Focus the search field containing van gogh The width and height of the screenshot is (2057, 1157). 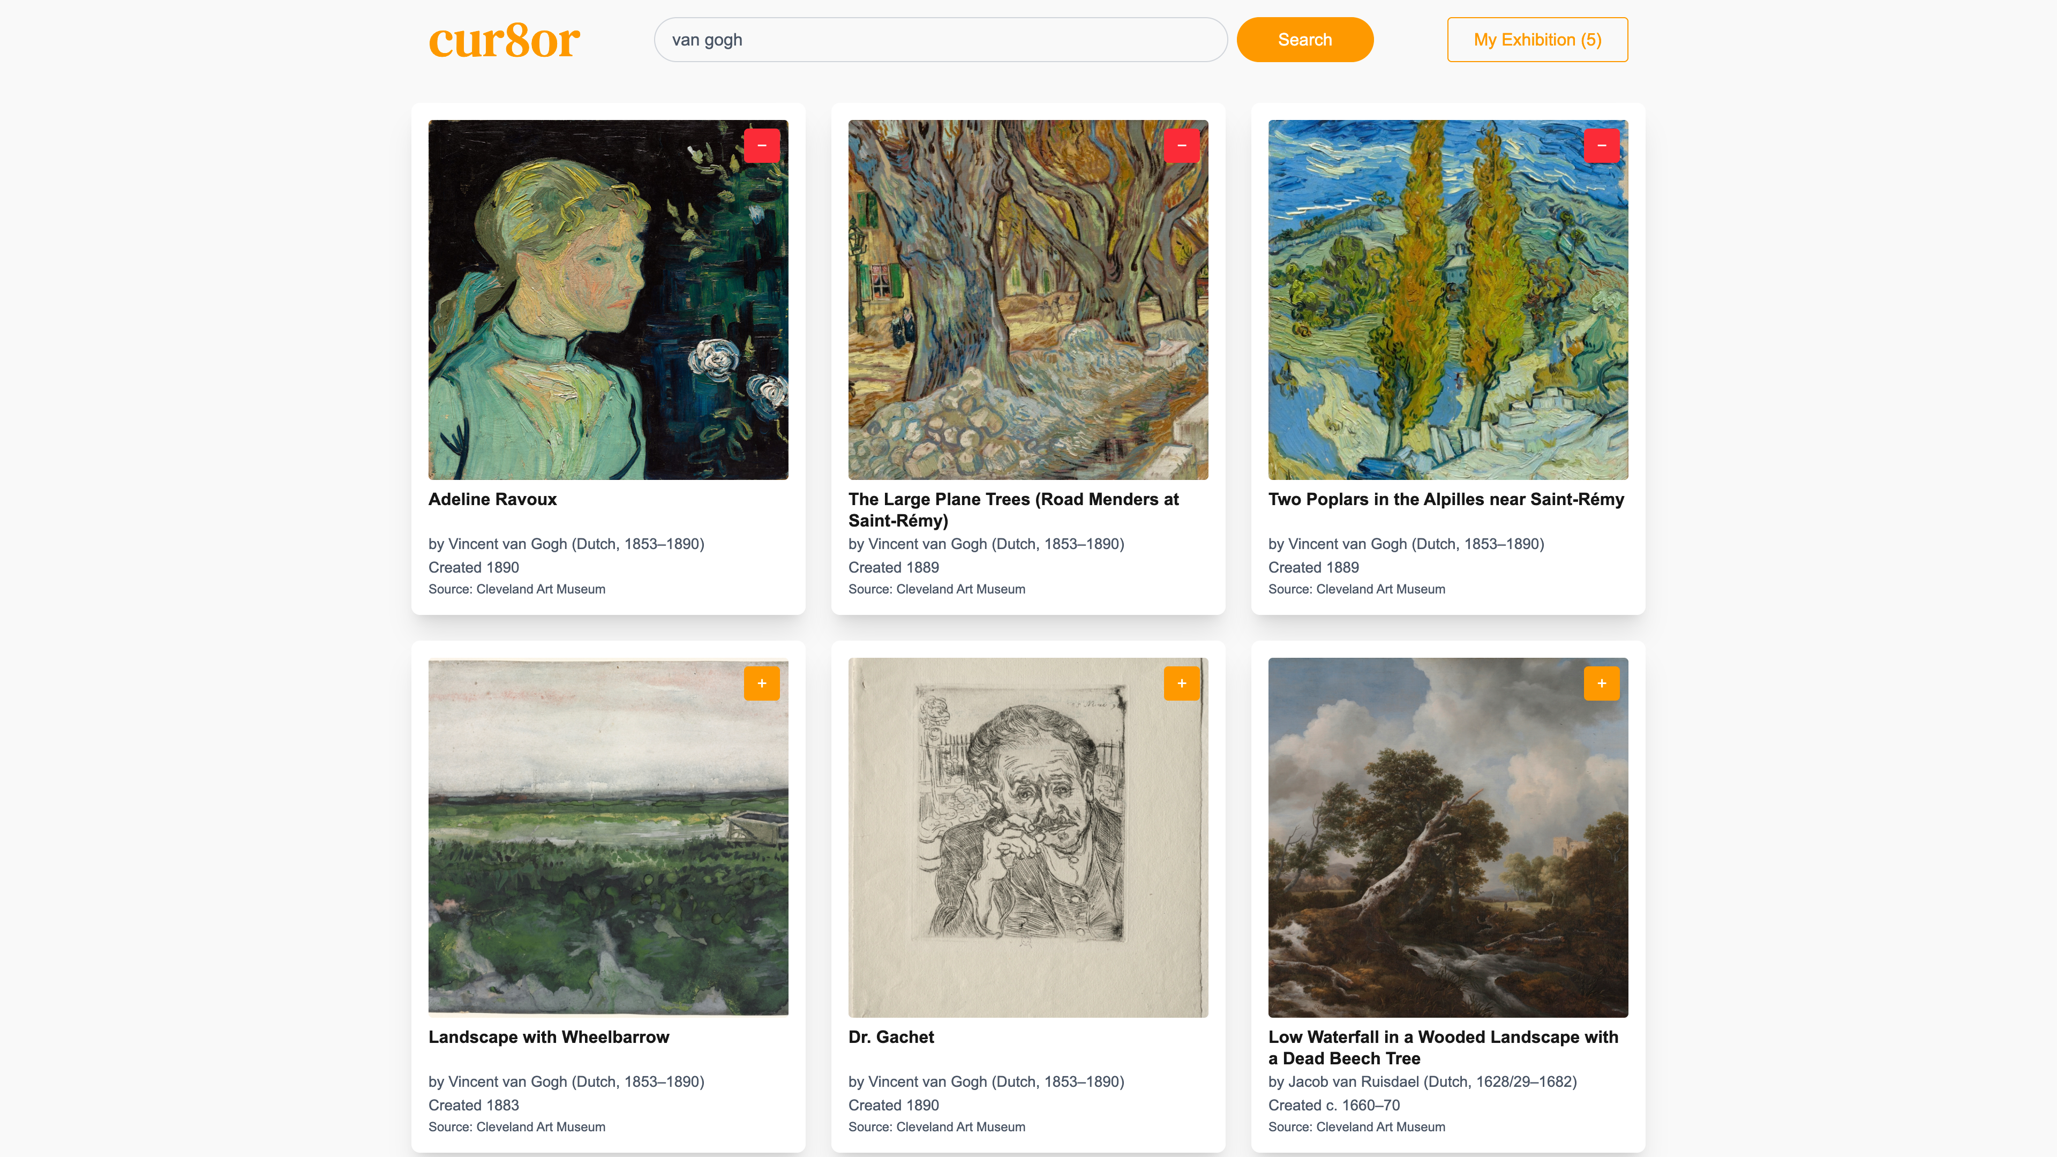(x=941, y=40)
